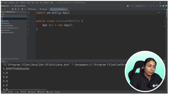The width and height of the screenshot is (169, 95).
Task: Select External Libraries in the project tree
Action: [5, 30]
